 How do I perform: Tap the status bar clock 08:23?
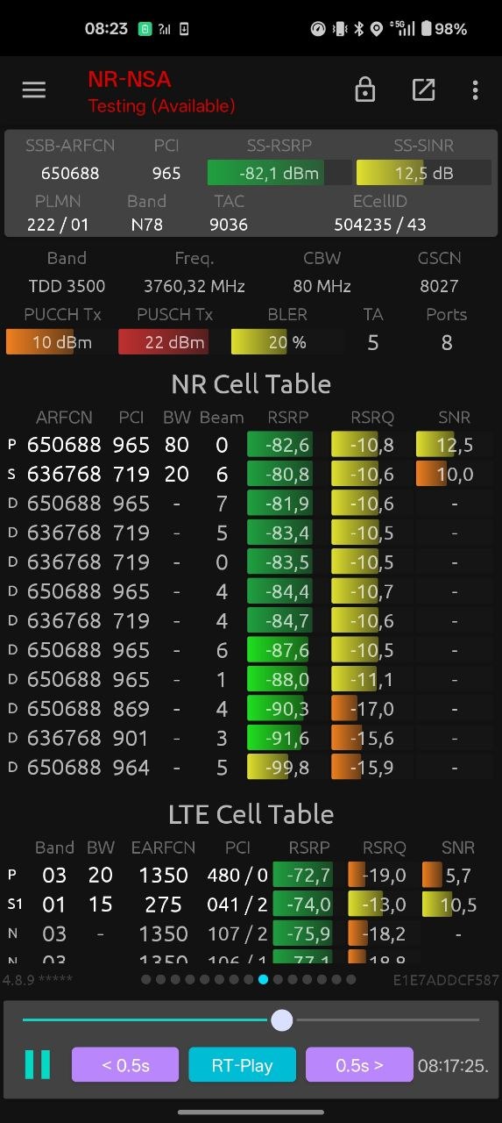coord(106,29)
